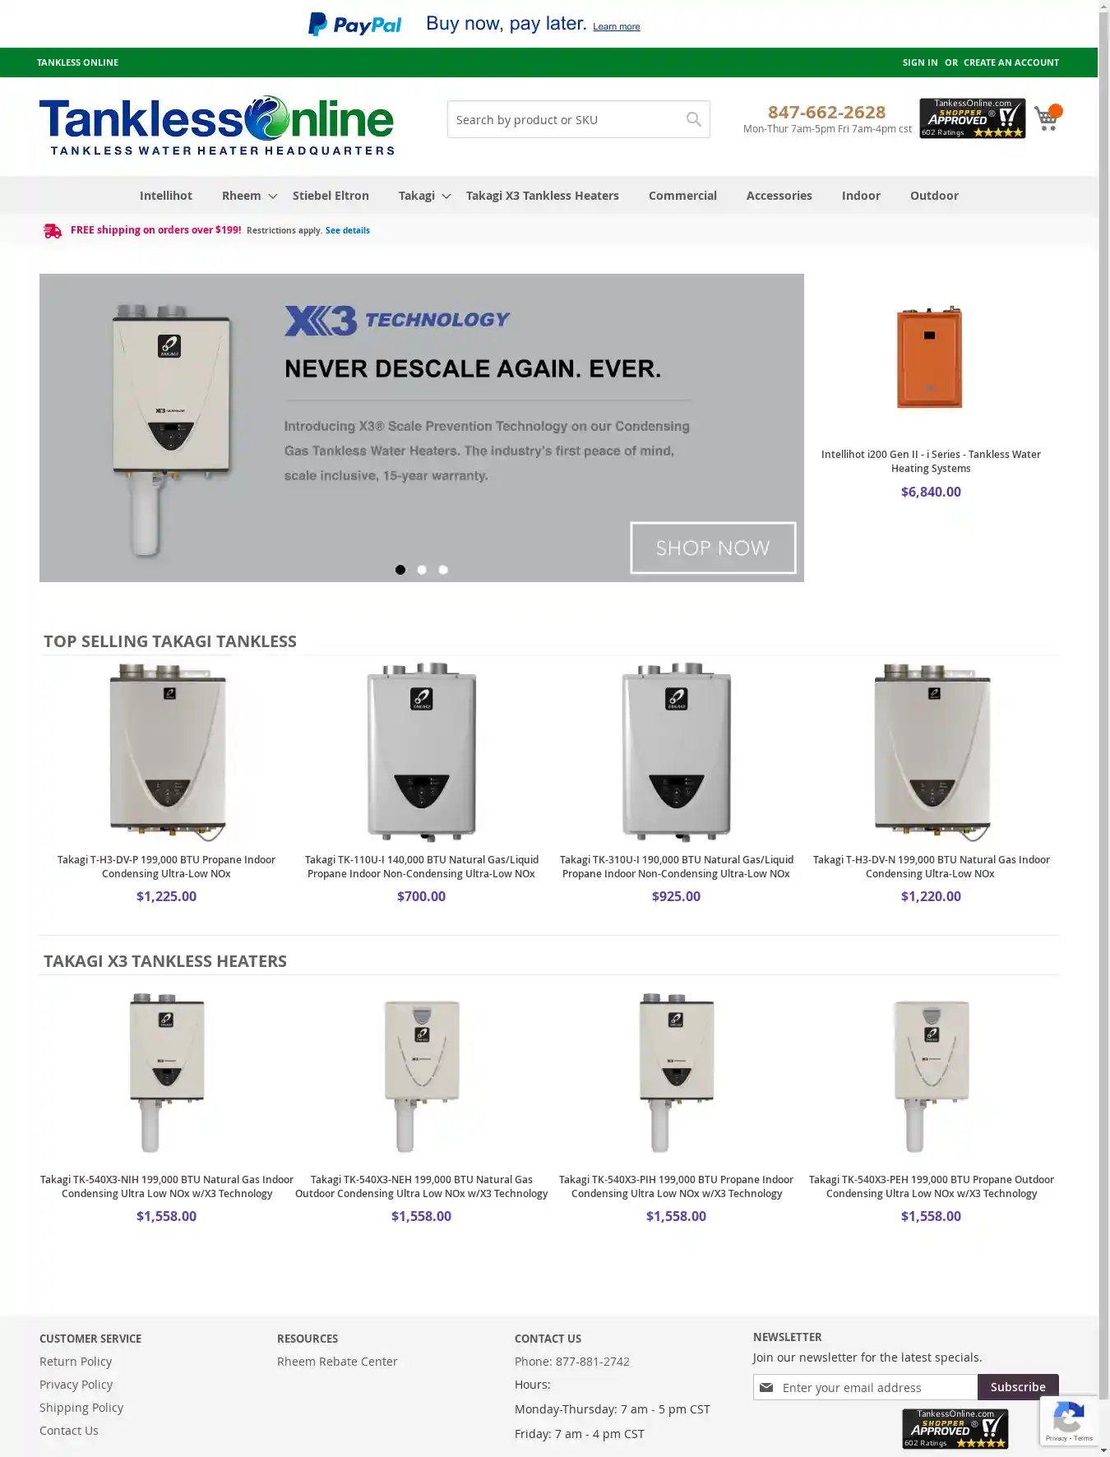The width and height of the screenshot is (1110, 1457).
Task: Open the Commercial category menu
Action: [682, 196]
